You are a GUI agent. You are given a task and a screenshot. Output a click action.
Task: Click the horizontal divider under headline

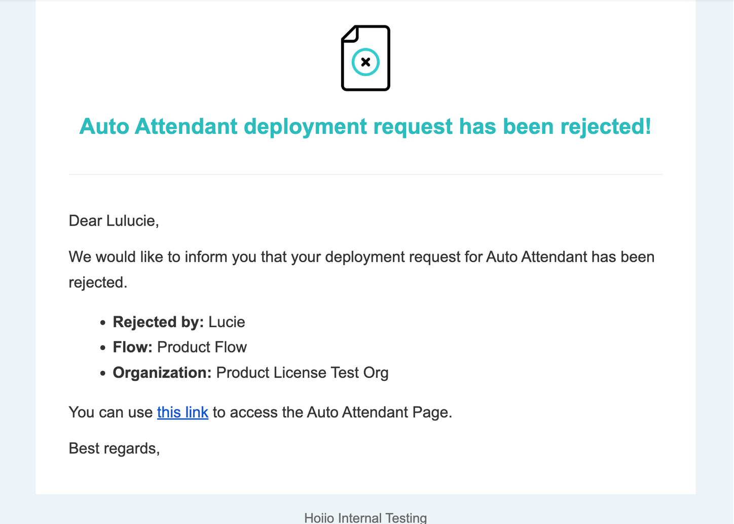pyautogui.click(x=365, y=174)
